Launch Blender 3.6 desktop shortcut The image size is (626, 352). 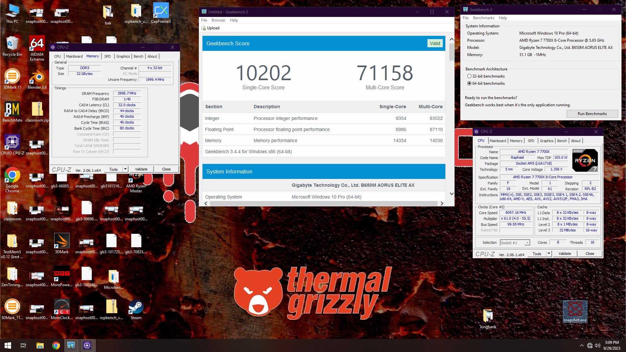(37, 79)
